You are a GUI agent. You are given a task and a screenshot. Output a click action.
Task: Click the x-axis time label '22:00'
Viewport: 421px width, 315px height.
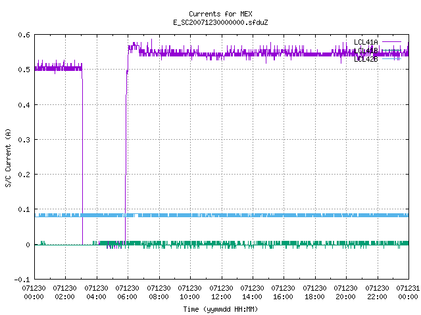(x=377, y=297)
